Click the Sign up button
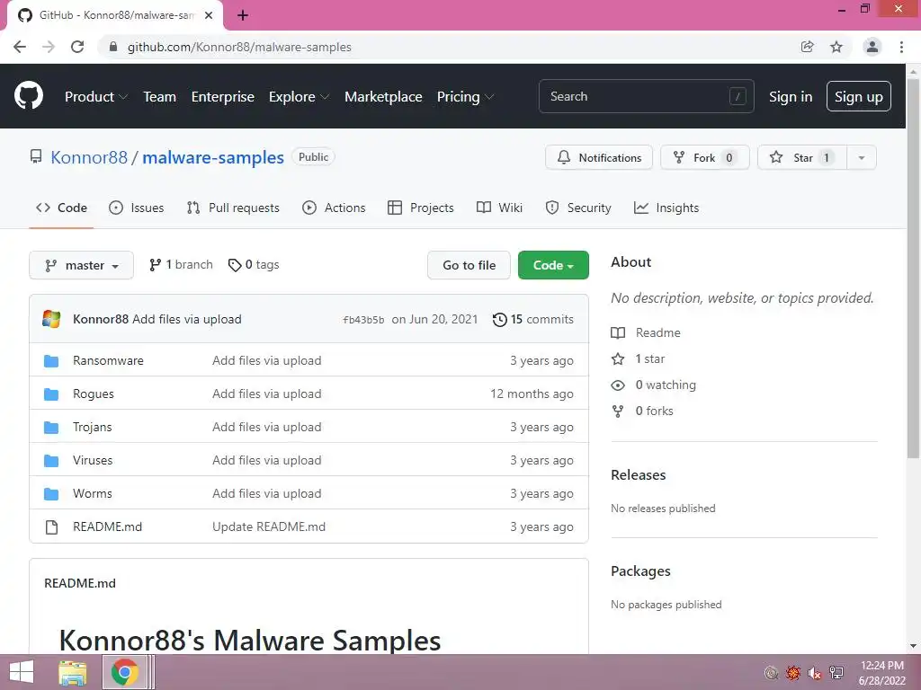 (x=859, y=97)
